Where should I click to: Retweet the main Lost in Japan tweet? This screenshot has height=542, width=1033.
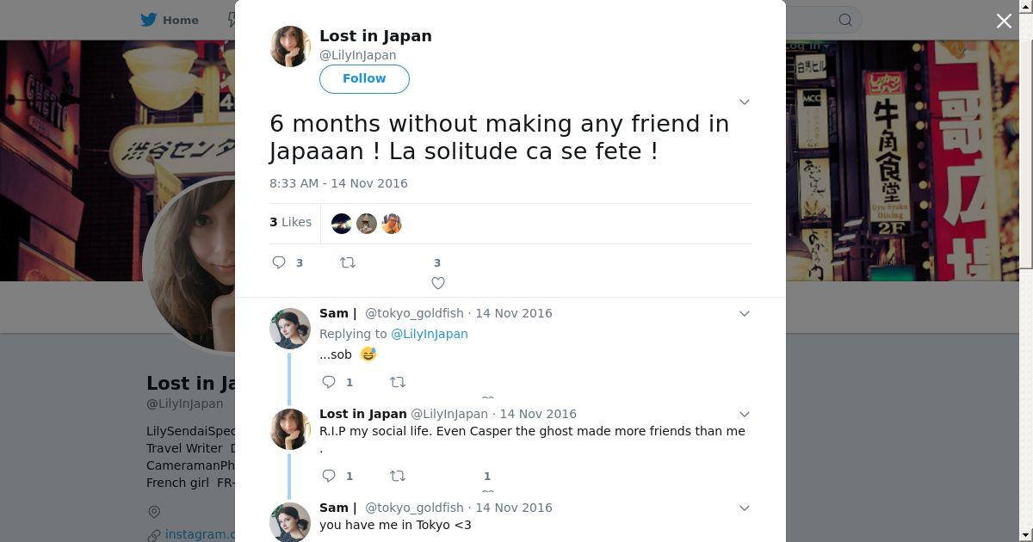click(x=348, y=262)
